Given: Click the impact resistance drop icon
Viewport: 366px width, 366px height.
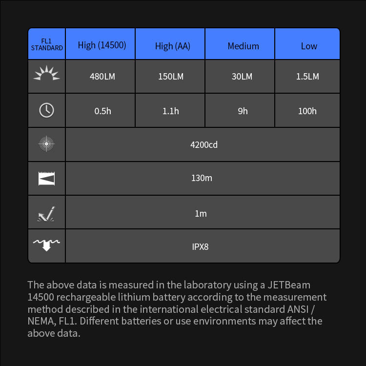Looking at the screenshot, I should pos(47,213).
